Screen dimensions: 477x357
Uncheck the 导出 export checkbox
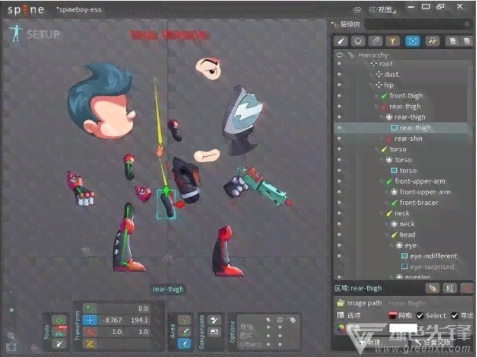coord(455,316)
